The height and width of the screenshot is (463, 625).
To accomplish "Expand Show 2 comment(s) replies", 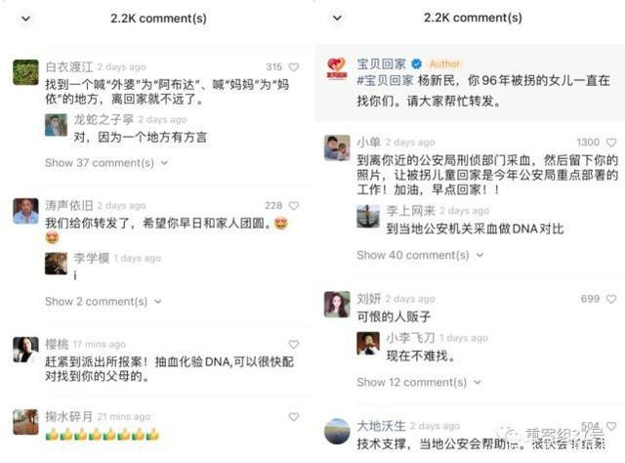I will click(104, 302).
